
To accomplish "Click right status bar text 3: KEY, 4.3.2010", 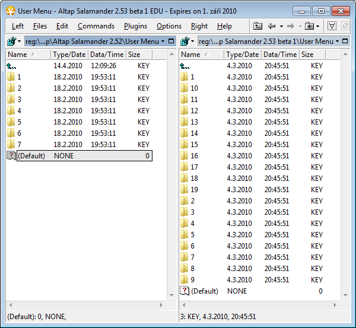I will 218,316.
